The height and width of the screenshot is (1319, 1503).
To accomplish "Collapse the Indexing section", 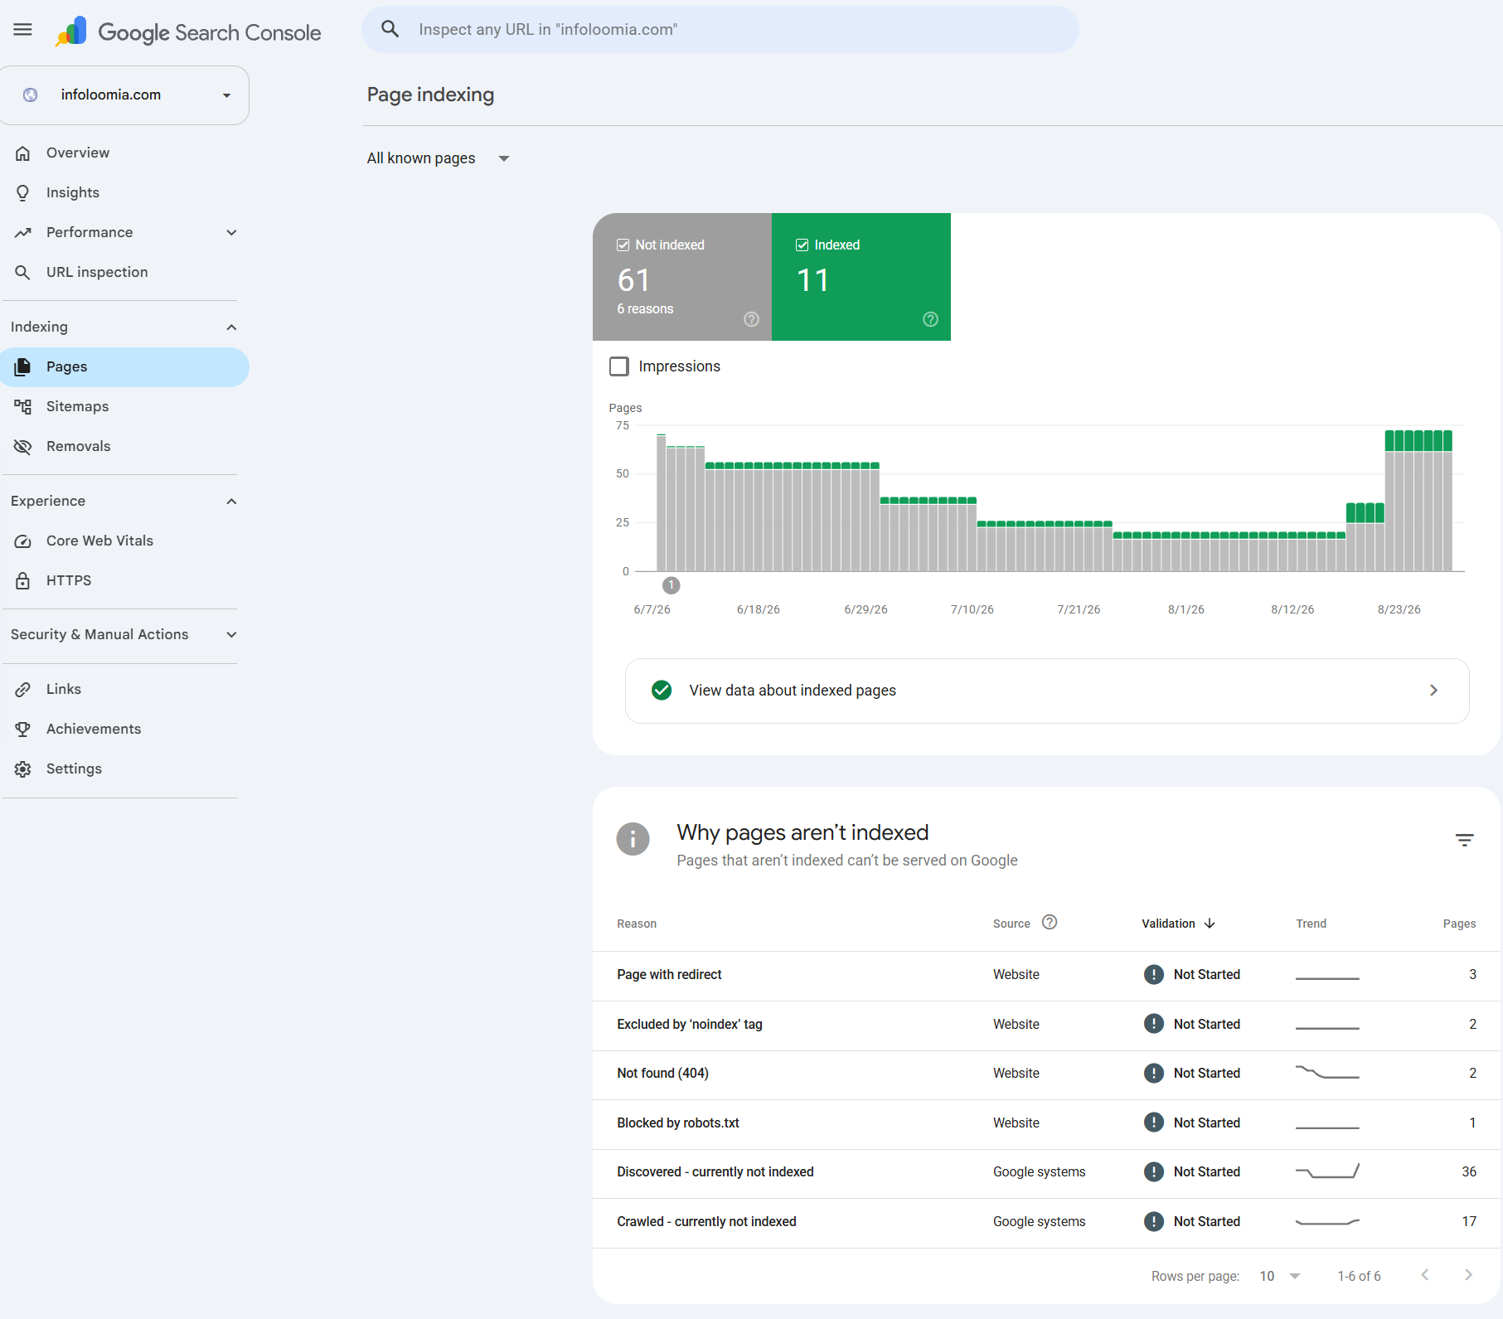I will (x=231, y=327).
